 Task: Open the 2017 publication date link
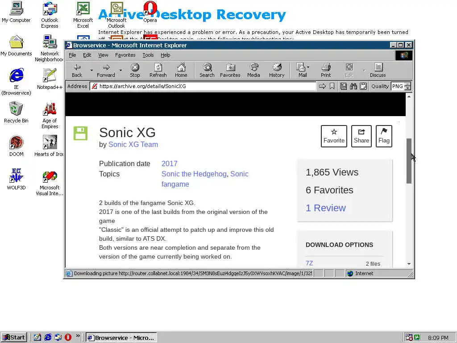point(169,163)
